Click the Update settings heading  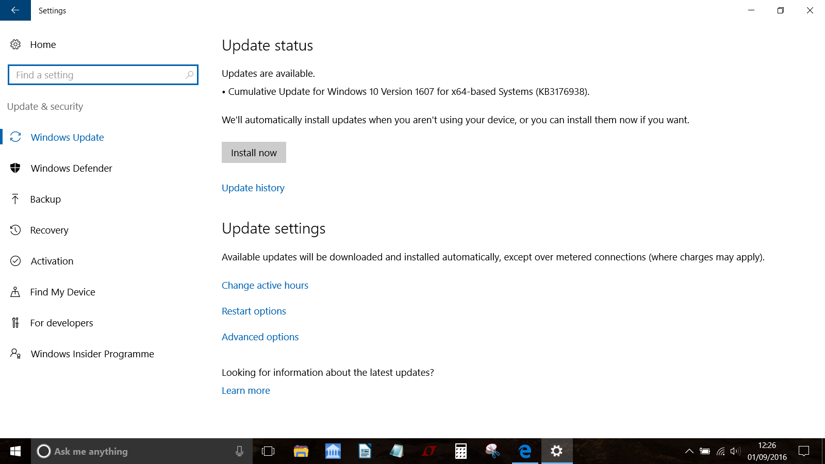click(x=274, y=228)
